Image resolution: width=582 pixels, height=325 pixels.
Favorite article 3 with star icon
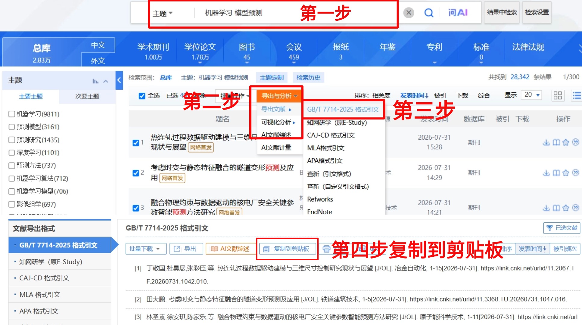pyautogui.click(x=566, y=208)
